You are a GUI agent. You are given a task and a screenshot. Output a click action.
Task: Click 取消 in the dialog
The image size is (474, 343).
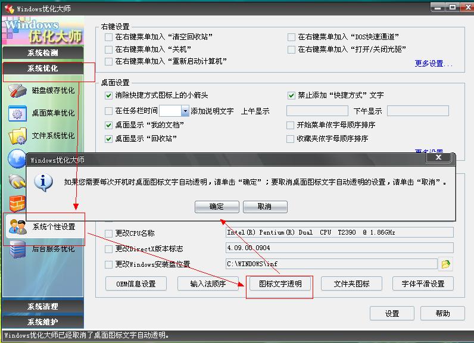pos(265,207)
